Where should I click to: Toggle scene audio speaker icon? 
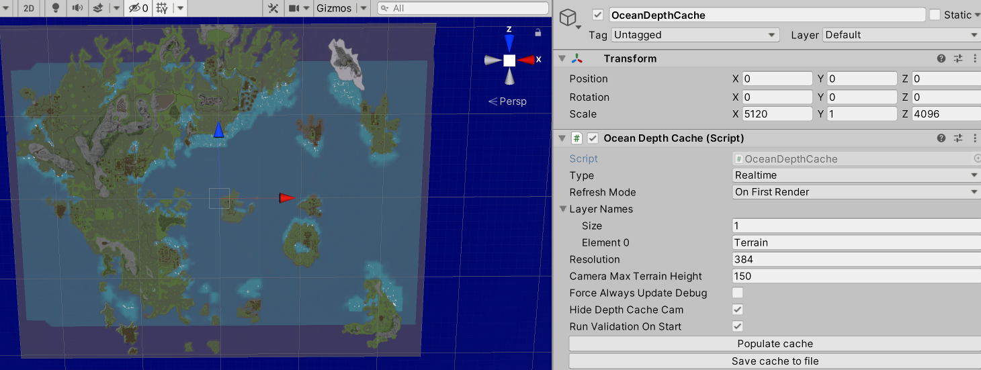[x=78, y=8]
